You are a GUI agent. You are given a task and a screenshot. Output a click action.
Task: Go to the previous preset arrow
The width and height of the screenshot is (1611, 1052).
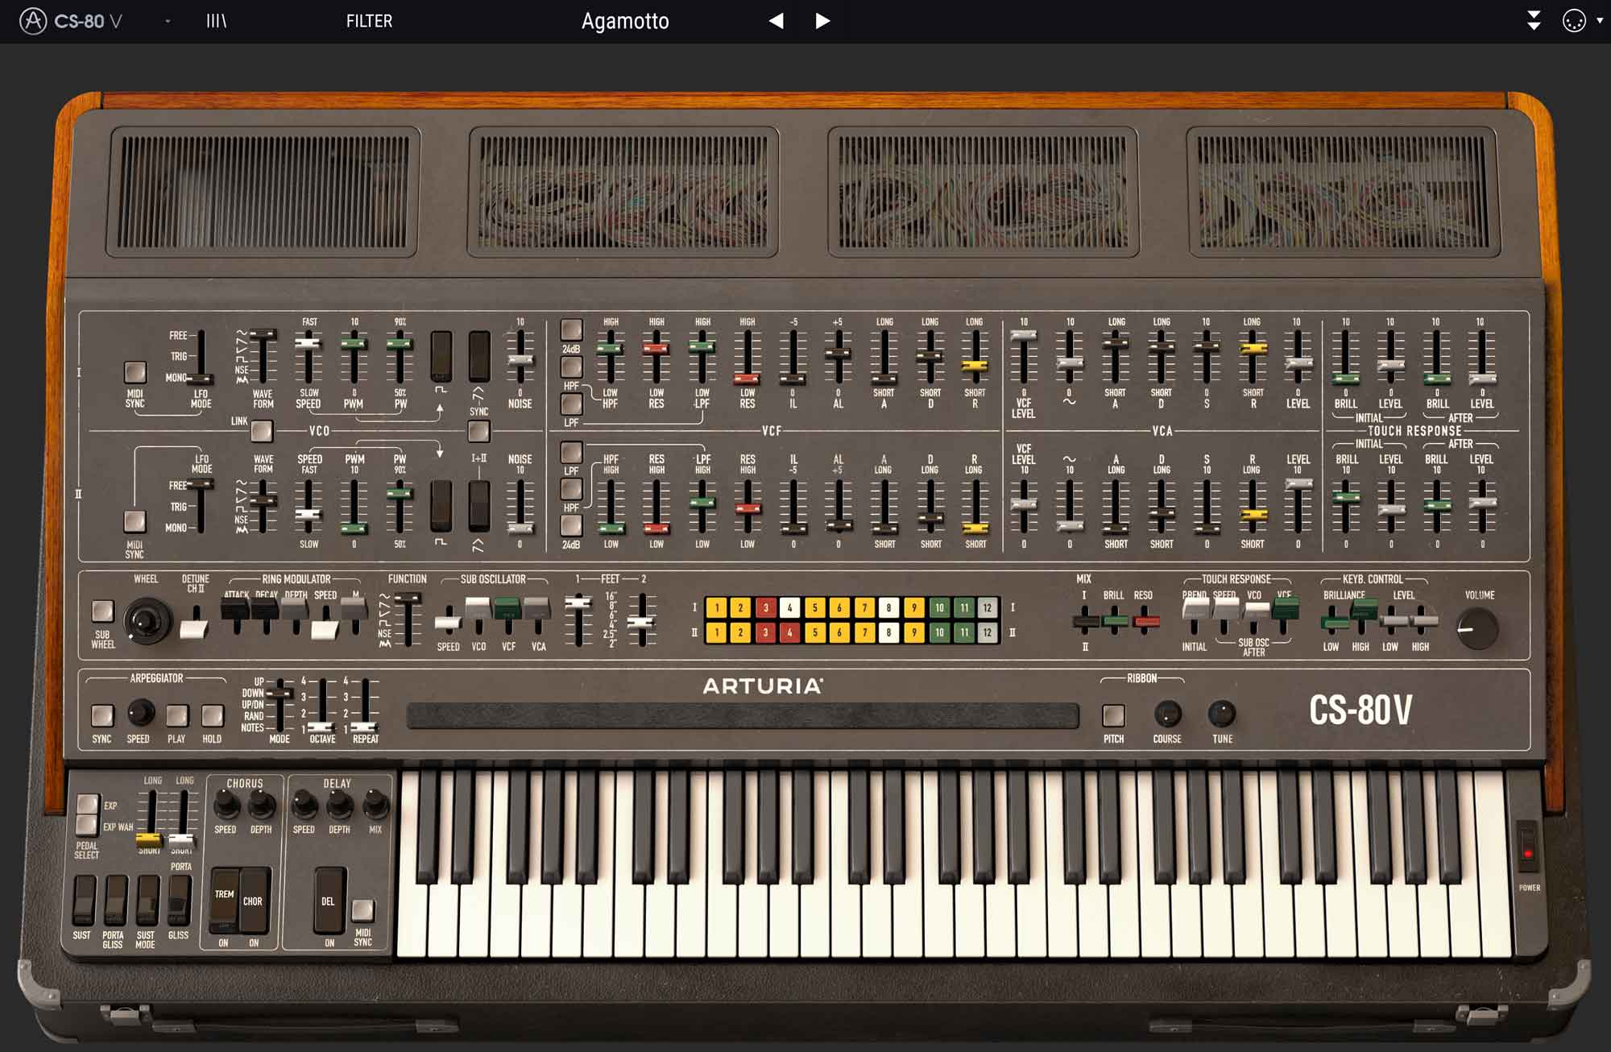click(777, 21)
